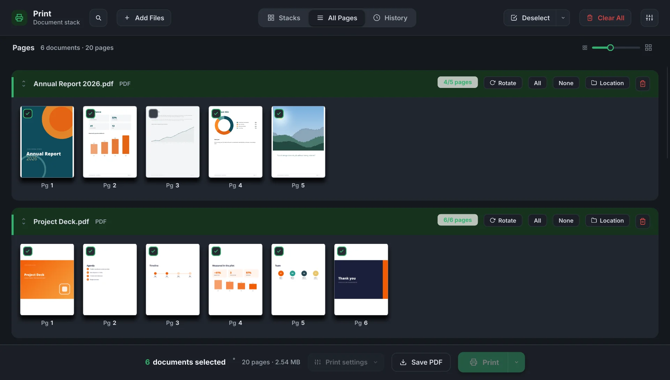Delete Project Deck.pdf with trash icon
The height and width of the screenshot is (380, 670).
(x=642, y=221)
